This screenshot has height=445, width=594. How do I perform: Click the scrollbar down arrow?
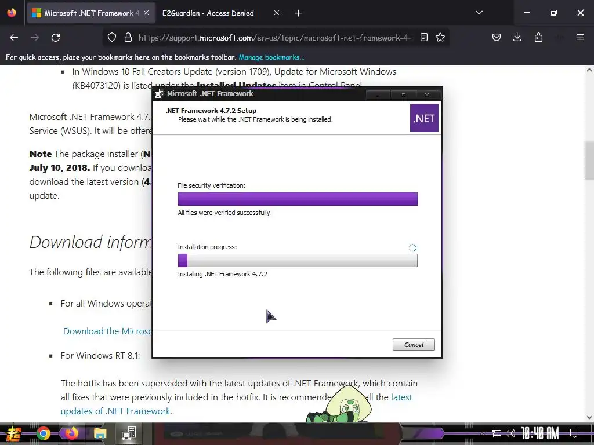[x=589, y=418]
